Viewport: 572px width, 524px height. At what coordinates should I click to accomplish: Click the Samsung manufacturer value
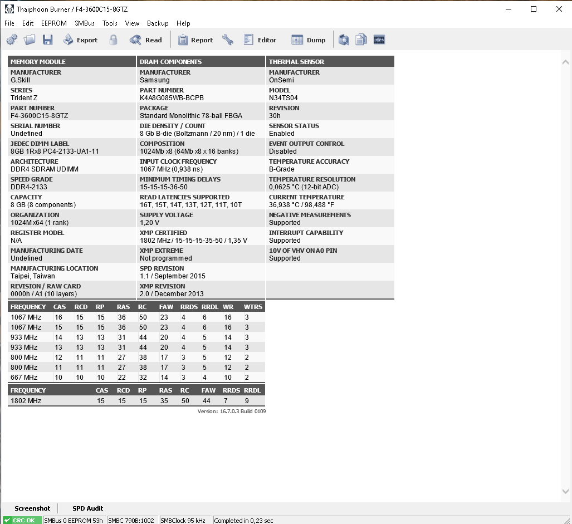click(x=155, y=80)
